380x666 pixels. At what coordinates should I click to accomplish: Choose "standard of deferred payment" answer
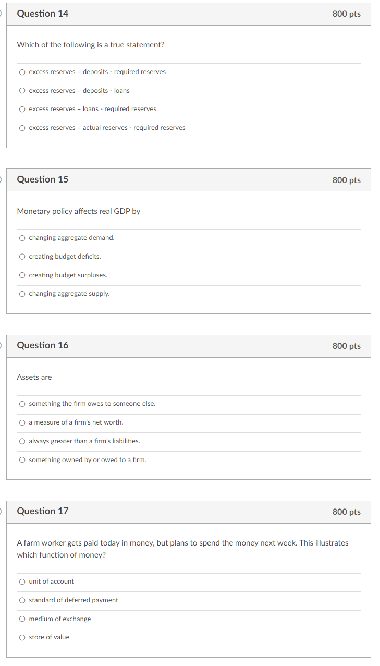coord(22,600)
